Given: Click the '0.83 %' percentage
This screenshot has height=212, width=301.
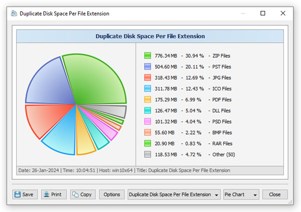Looking at the screenshot, I should pyautogui.click(x=193, y=143).
